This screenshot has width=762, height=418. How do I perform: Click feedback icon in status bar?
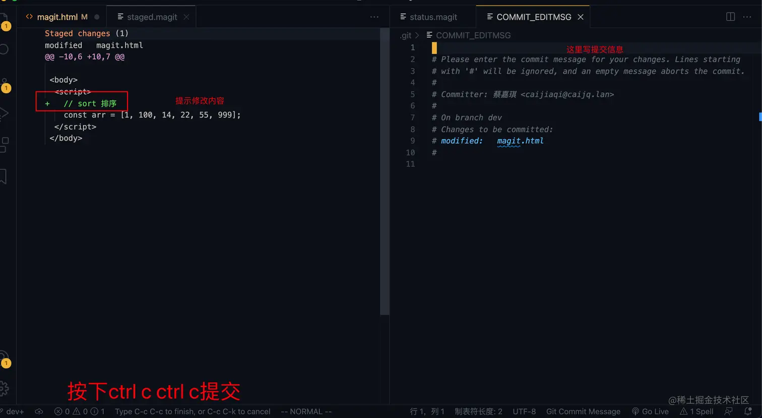coord(728,411)
